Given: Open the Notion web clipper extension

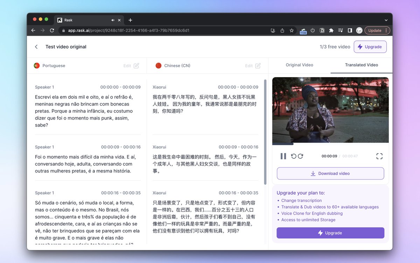Looking at the screenshot, I should tap(322, 31).
